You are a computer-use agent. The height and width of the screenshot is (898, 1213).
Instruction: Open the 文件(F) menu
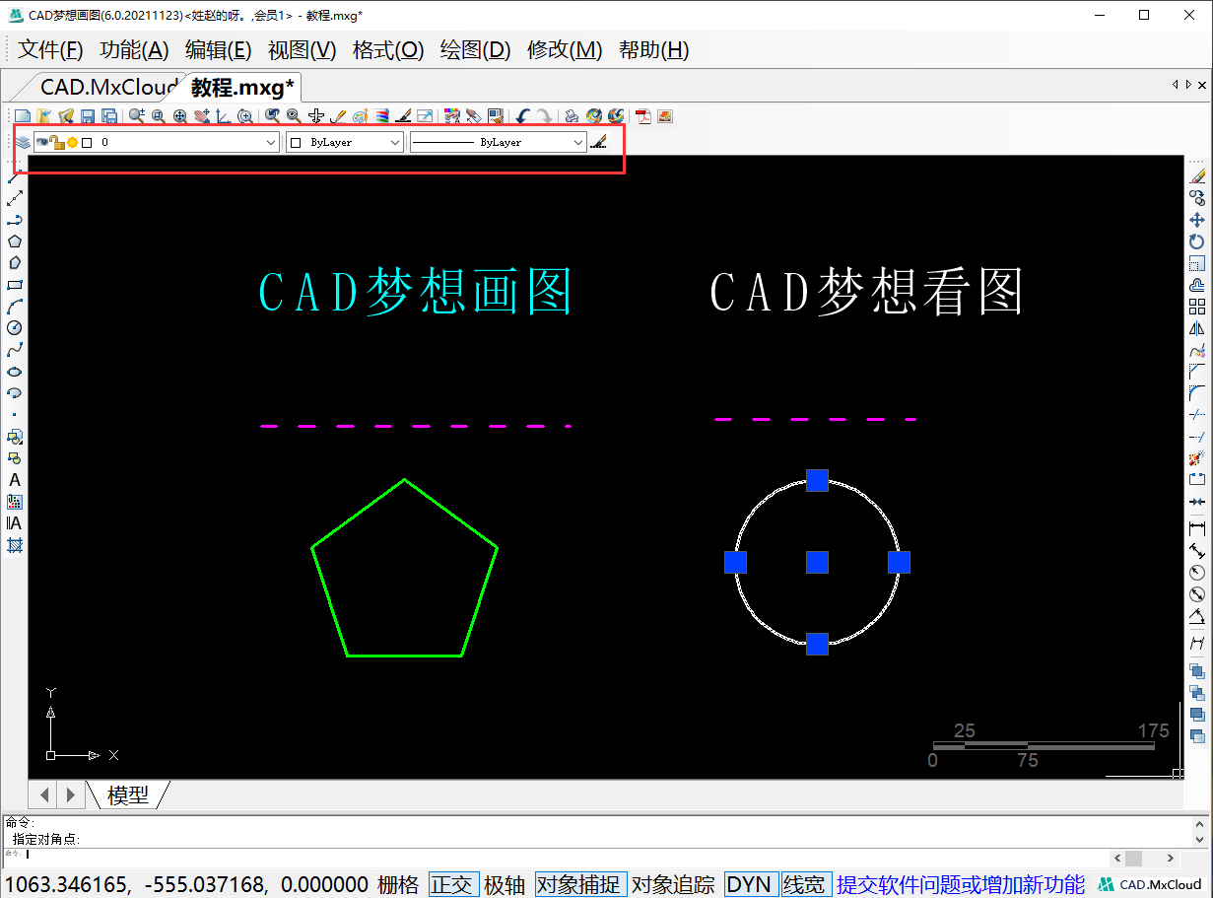50,50
